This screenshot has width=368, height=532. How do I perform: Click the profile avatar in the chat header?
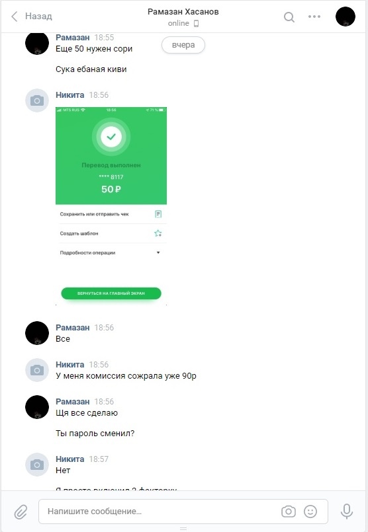[x=345, y=17]
